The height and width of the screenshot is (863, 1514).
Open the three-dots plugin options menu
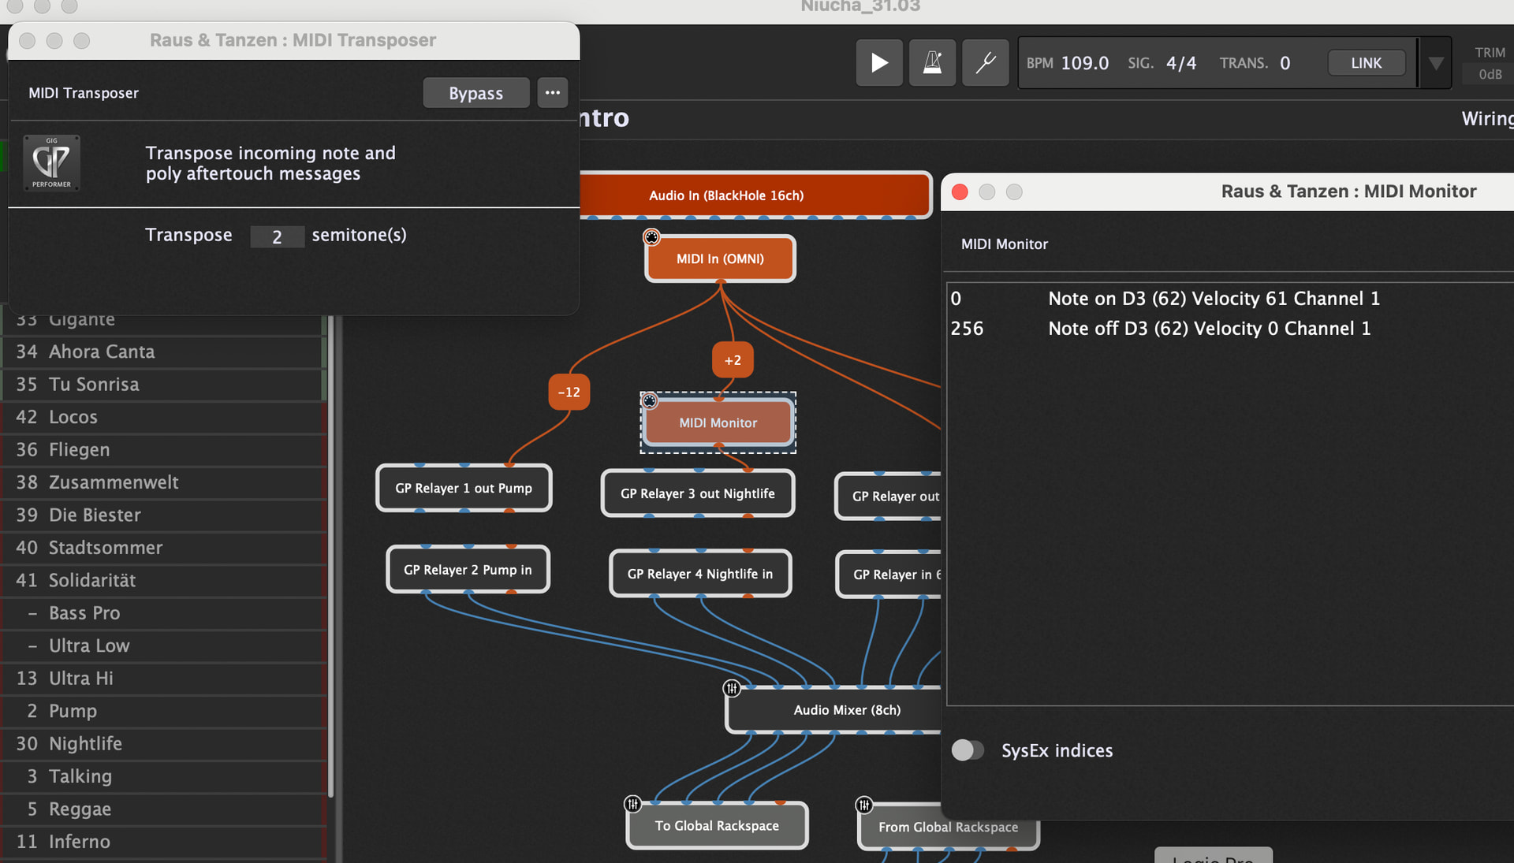click(552, 93)
